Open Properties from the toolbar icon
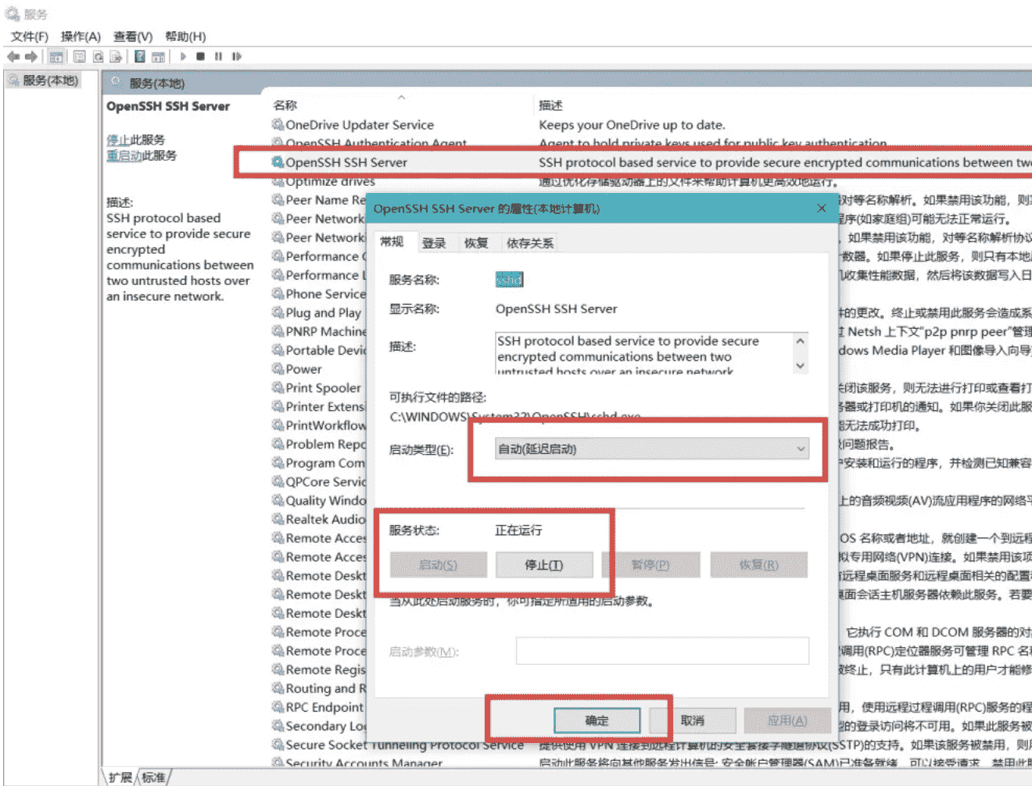 79,56
